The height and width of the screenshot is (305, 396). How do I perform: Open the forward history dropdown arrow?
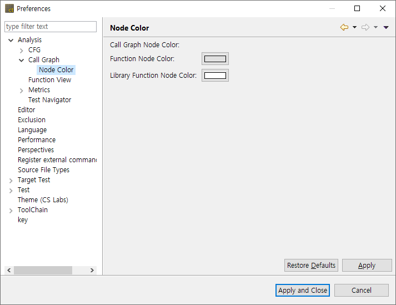coord(375,28)
